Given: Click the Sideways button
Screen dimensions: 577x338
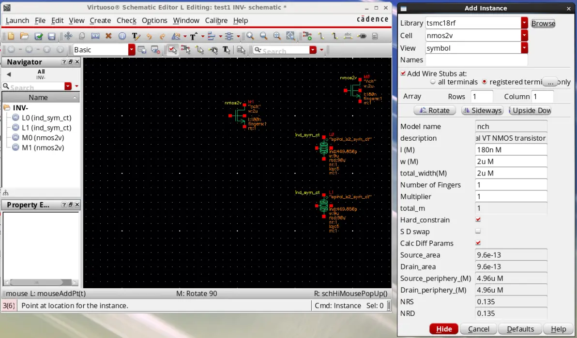Looking at the screenshot, I should [483, 110].
